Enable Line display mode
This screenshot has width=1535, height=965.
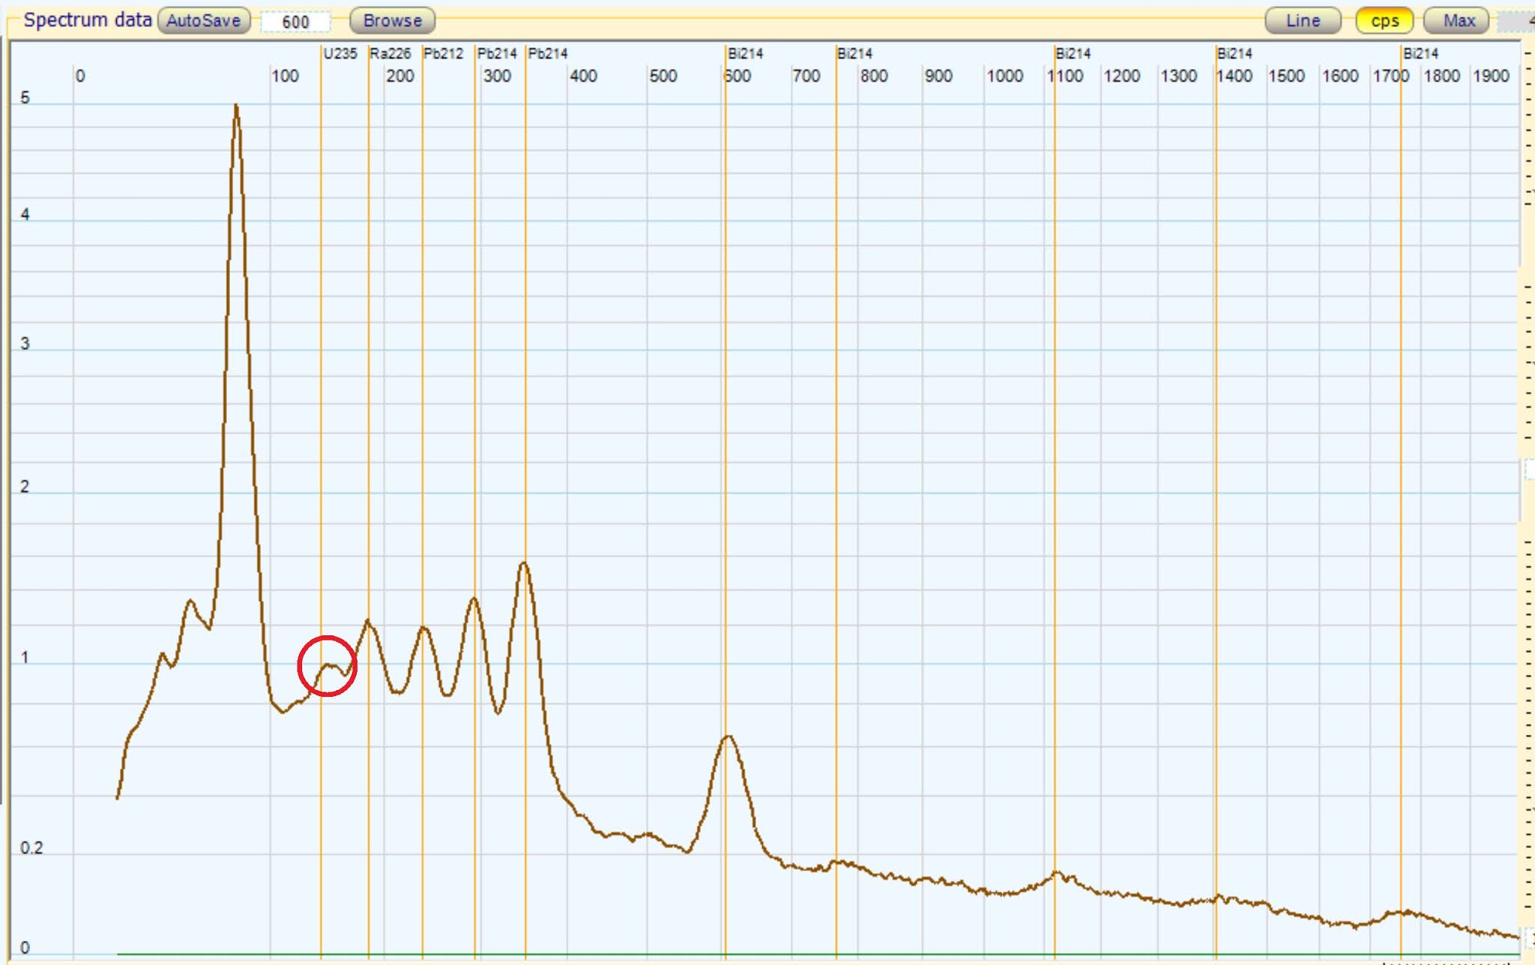(x=1303, y=21)
